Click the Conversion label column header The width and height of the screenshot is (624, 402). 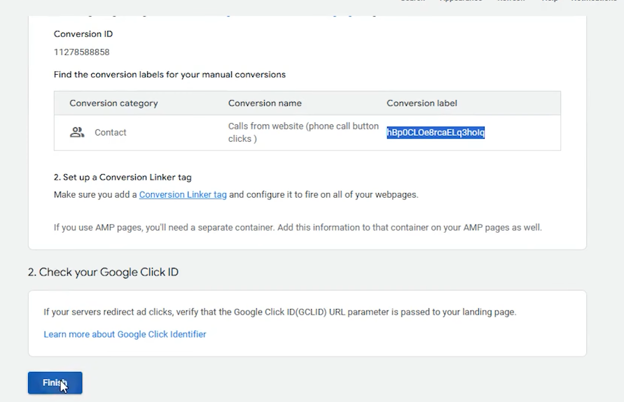pyautogui.click(x=422, y=103)
